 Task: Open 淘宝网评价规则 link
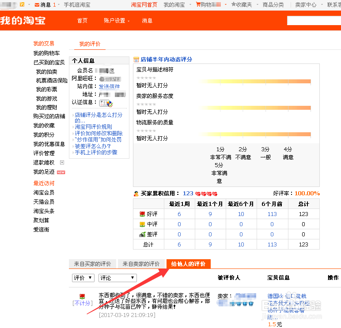tap(94, 127)
